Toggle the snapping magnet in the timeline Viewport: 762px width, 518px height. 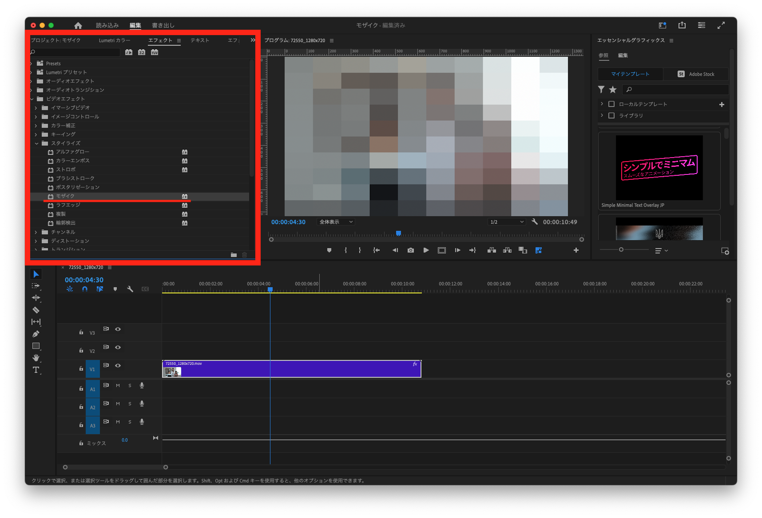85,289
